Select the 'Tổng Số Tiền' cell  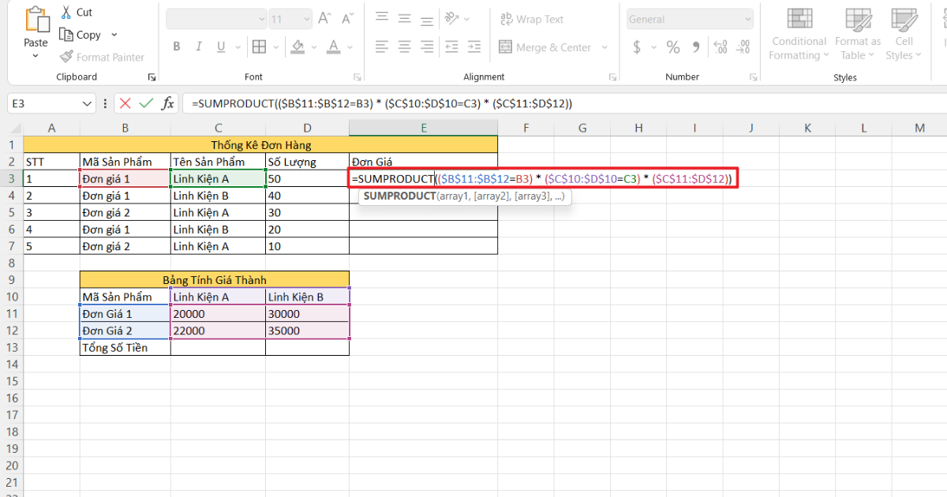[x=125, y=348]
